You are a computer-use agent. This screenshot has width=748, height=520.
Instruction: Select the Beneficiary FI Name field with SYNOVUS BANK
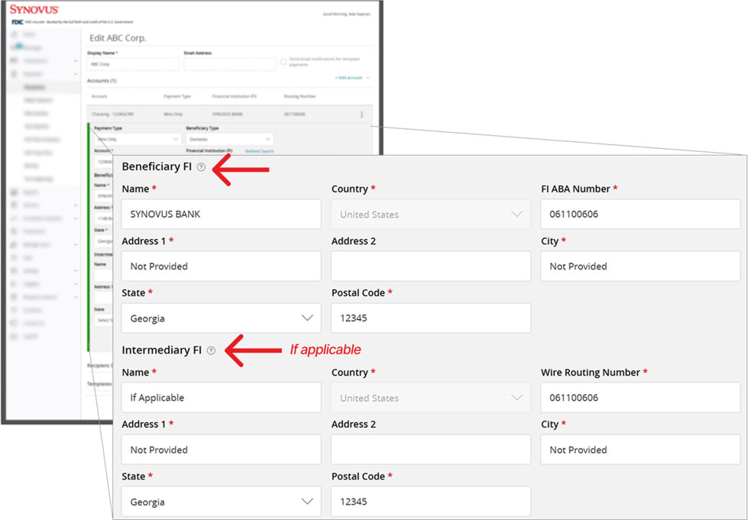[221, 215]
